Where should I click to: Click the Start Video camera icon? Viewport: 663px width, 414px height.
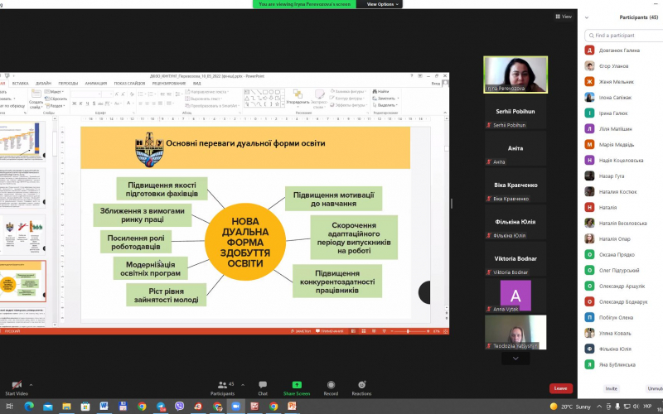pyautogui.click(x=16, y=385)
